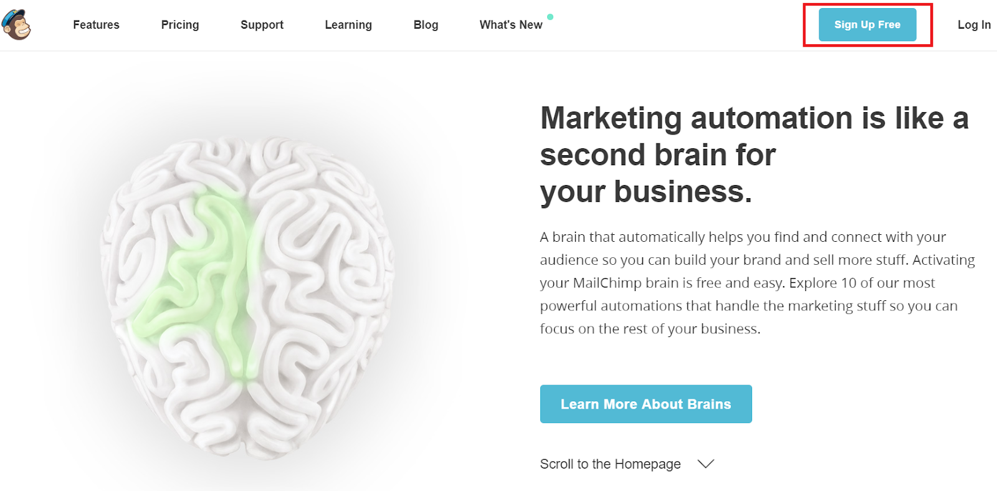Click the green dot beside What's New
997x491 pixels.
point(550,17)
